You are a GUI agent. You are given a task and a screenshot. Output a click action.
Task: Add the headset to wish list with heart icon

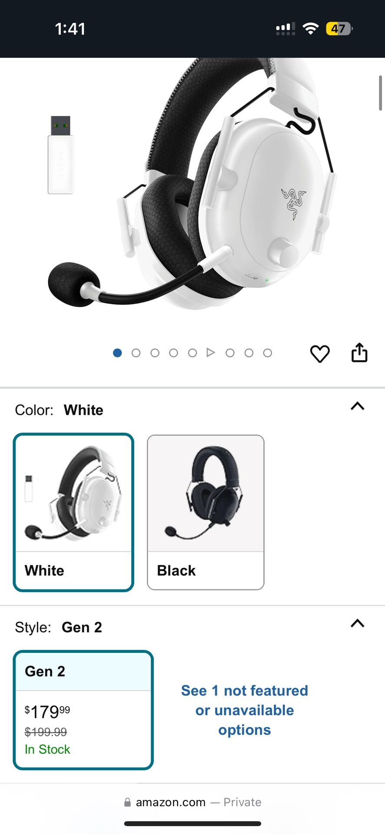click(x=320, y=354)
